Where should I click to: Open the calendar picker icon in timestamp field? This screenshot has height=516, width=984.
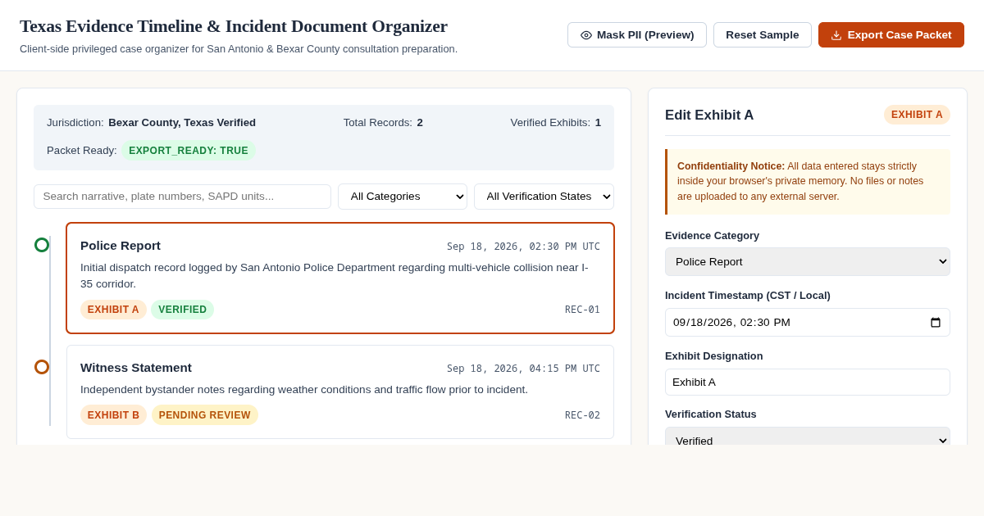[936, 323]
